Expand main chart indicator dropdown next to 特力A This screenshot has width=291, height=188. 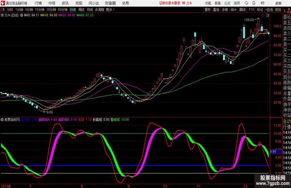(x=22, y=15)
